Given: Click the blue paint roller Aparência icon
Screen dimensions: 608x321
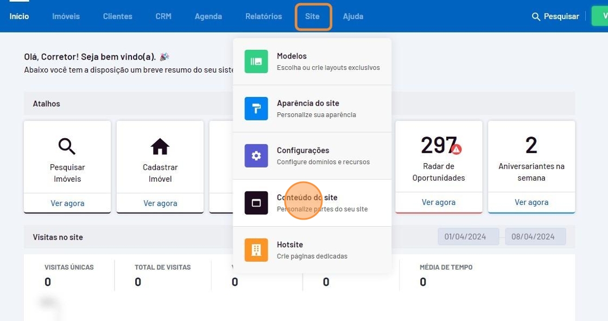Looking at the screenshot, I should click(x=256, y=108).
